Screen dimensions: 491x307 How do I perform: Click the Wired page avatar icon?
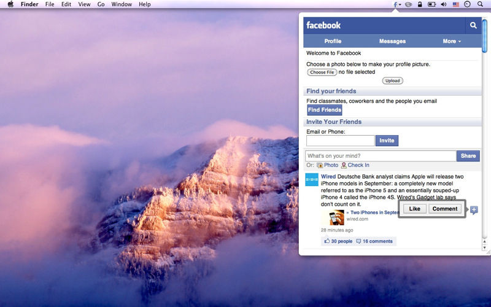coord(312,179)
